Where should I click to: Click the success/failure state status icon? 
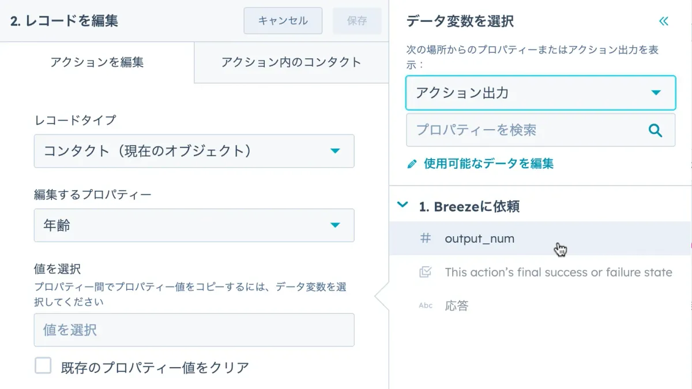(425, 272)
